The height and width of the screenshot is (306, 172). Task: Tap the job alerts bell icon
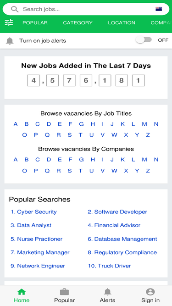click(10, 41)
